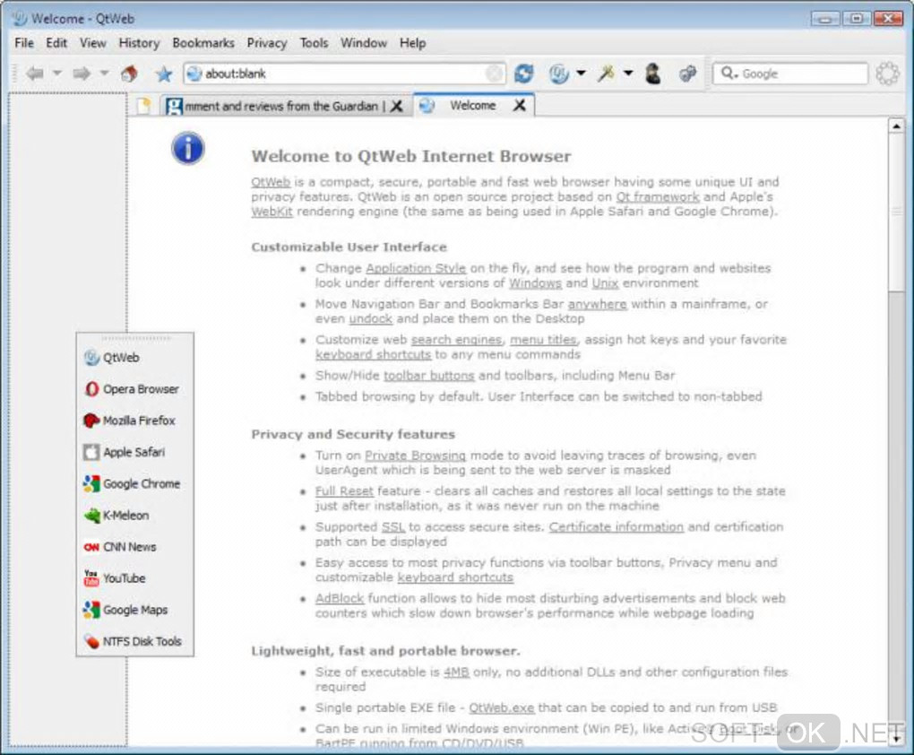The width and height of the screenshot is (914, 755).
Task: Toggle the private browsing person icon
Action: (653, 74)
